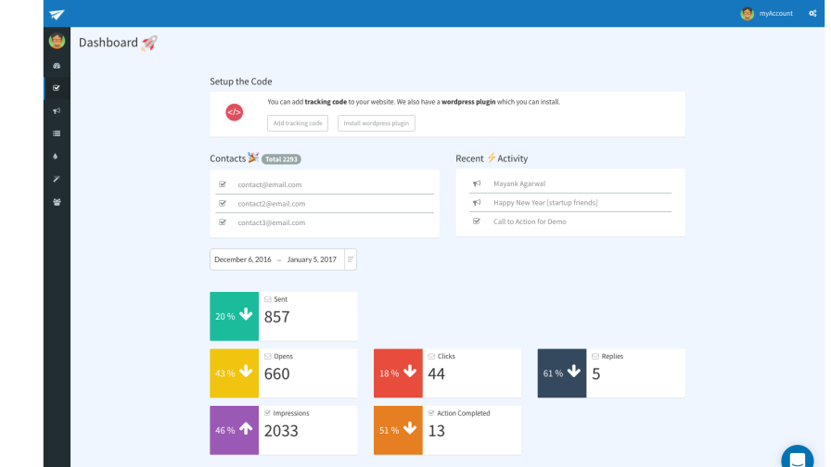This screenshot has width=831, height=467.
Task: Click the red code tag icon
Action: (x=235, y=112)
